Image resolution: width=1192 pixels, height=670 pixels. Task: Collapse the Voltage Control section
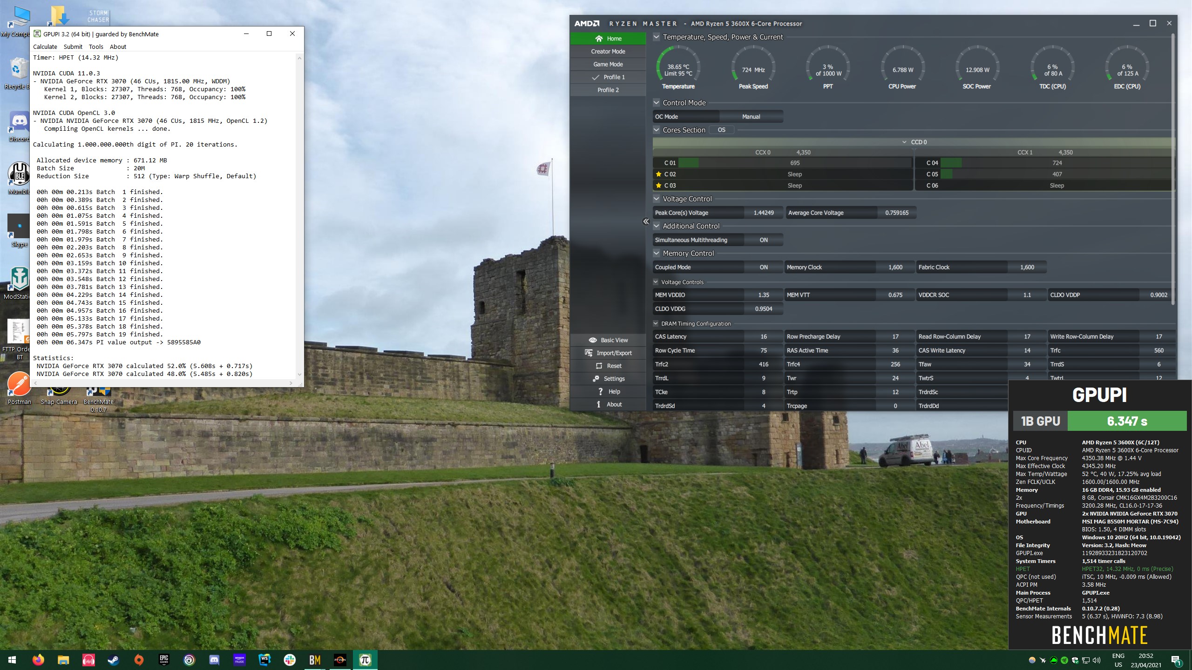pyautogui.click(x=656, y=199)
